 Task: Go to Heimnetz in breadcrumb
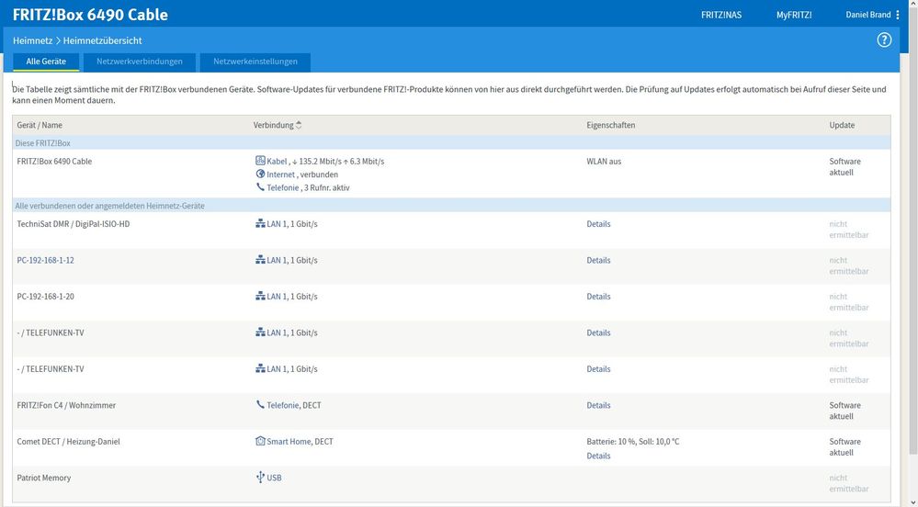point(33,40)
